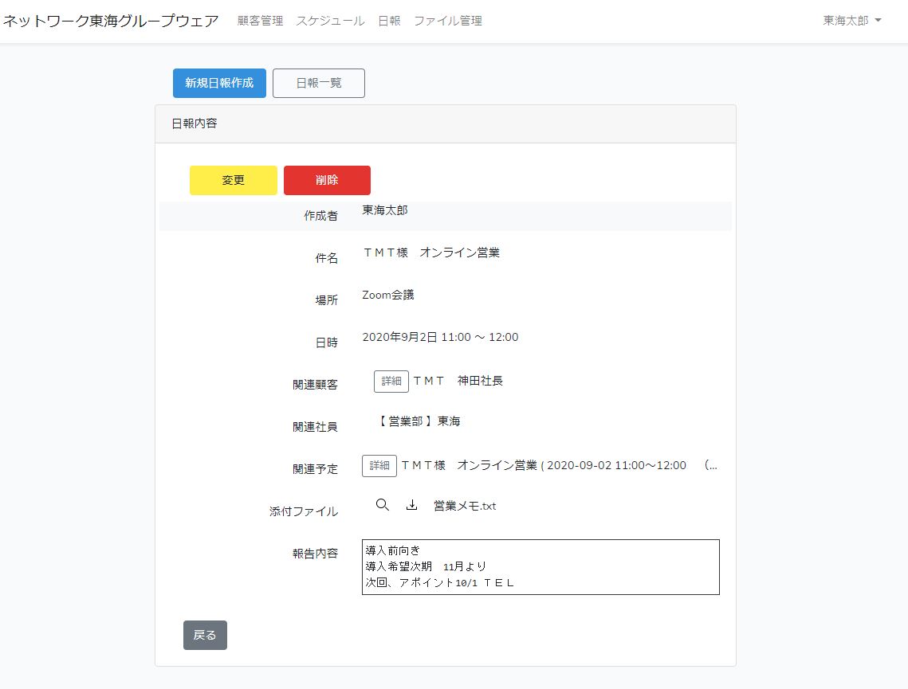Create a new report with 新規日報作成
Screen dimensions: 908x689
219,84
